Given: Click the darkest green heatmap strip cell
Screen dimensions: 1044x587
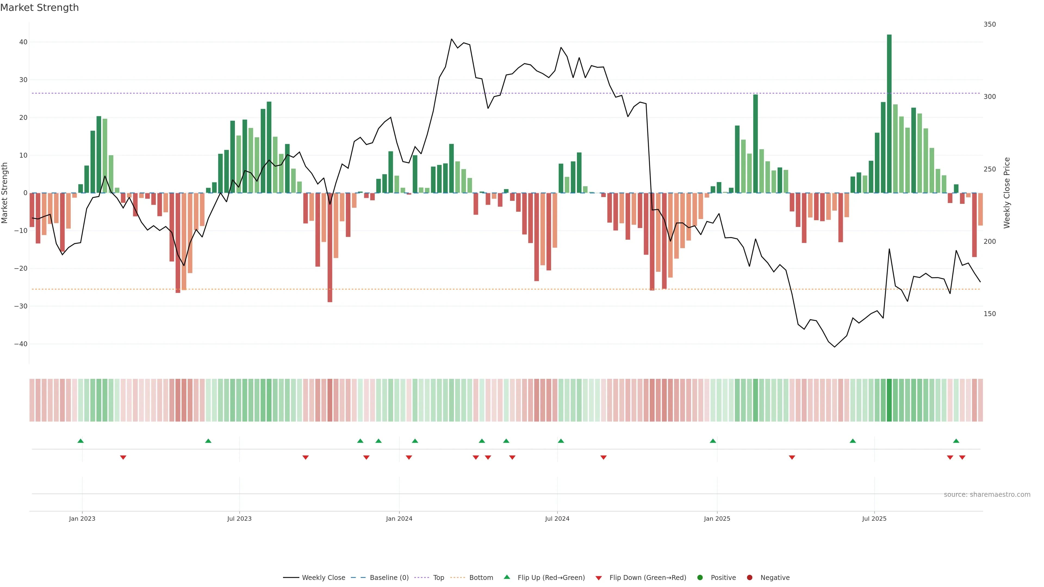Looking at the screenshot, I should click(x=889, y=400).
